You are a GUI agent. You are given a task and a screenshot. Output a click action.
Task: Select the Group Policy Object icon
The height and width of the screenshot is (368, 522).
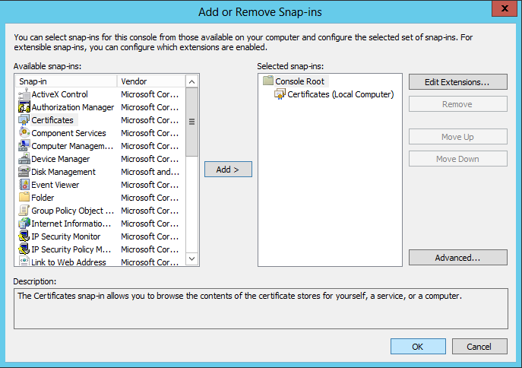pos(24,211)
